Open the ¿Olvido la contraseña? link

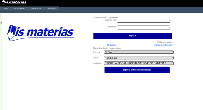[163, 45]
